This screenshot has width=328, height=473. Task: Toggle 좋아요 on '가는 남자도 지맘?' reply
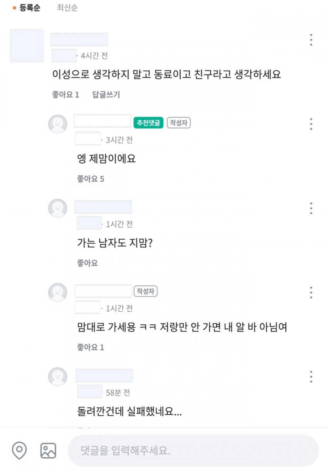pyautogui.click(x=88, y=263)
